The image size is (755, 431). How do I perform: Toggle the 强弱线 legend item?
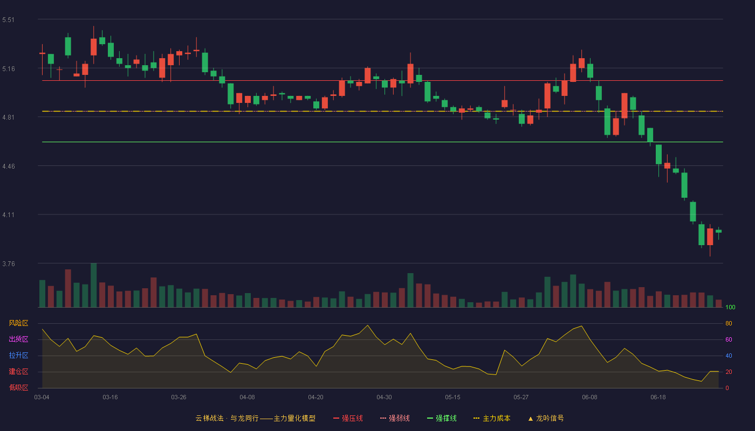(x=395, y=418)
